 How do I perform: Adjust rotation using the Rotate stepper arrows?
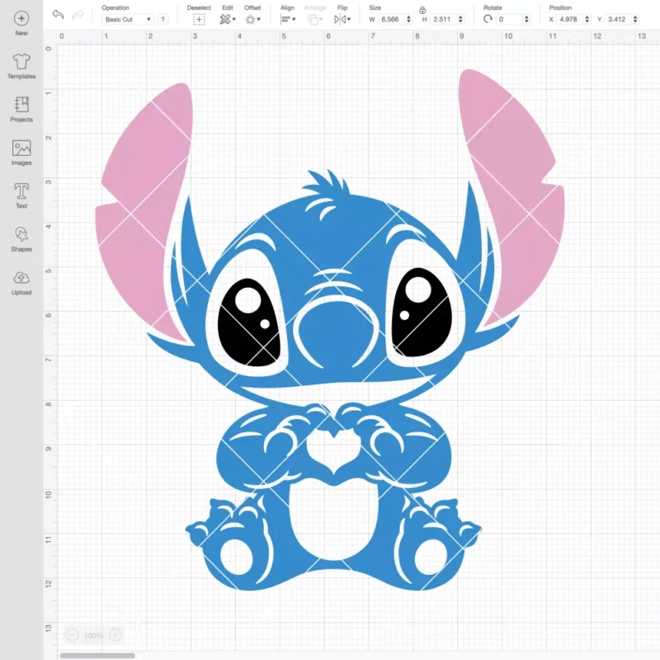[526, 19]
